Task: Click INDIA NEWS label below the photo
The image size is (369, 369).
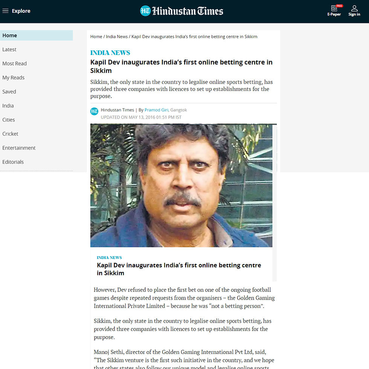Action: (x=109, y=258)
